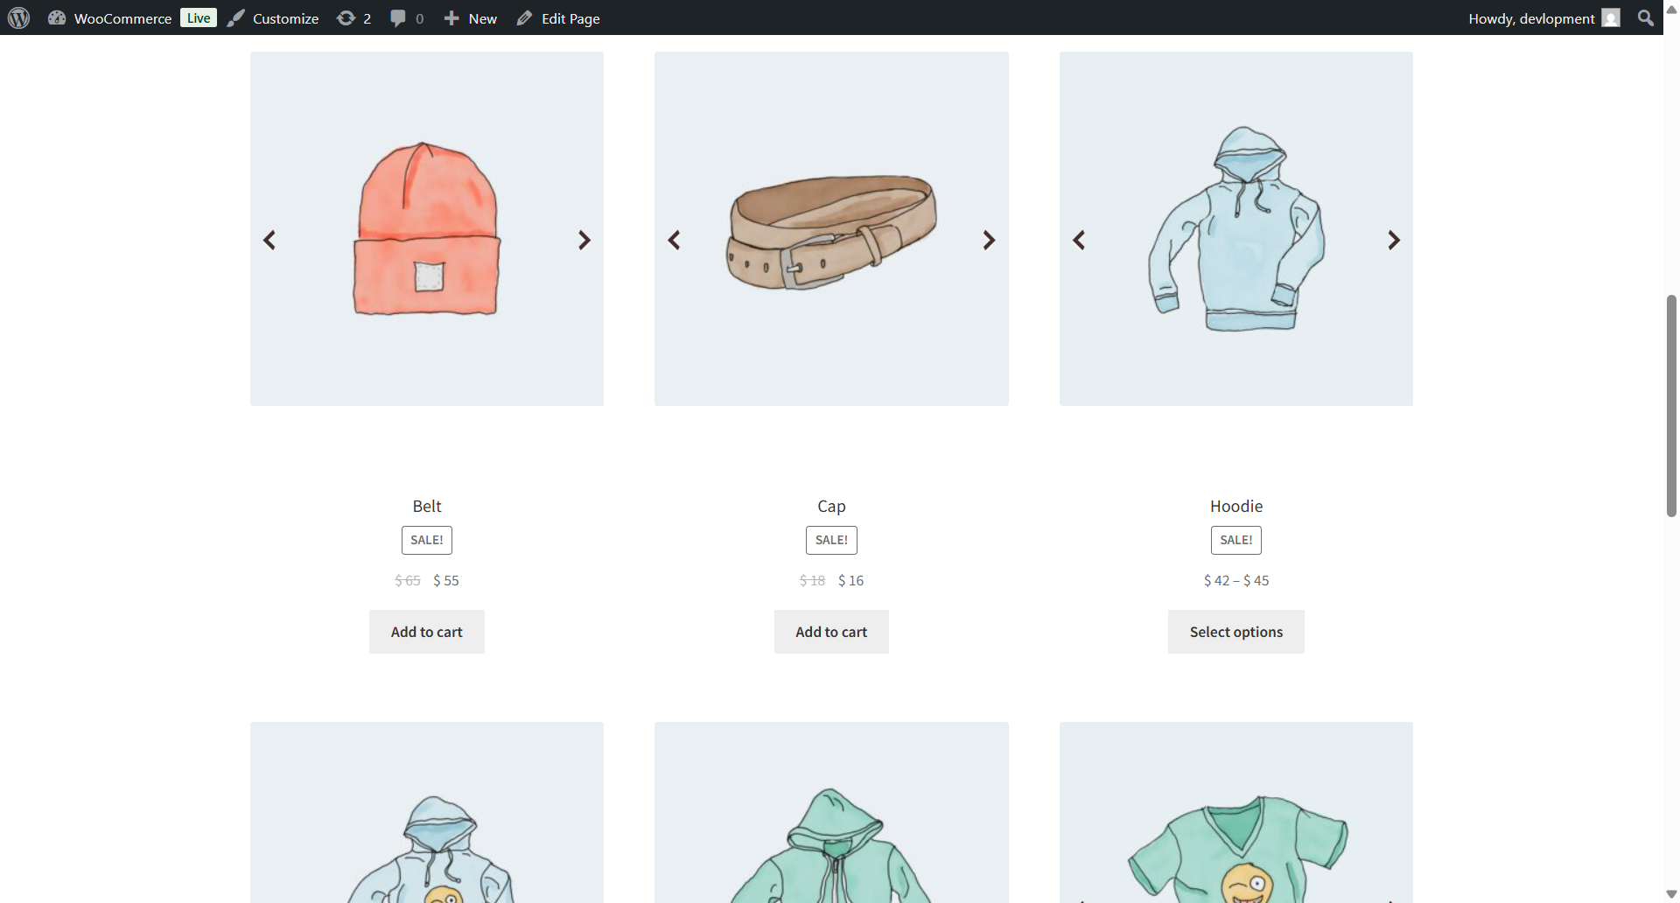The image size is (1680, 903).
Task: Open the WooCommerce site dashboard menu
Action: (109, 18)
